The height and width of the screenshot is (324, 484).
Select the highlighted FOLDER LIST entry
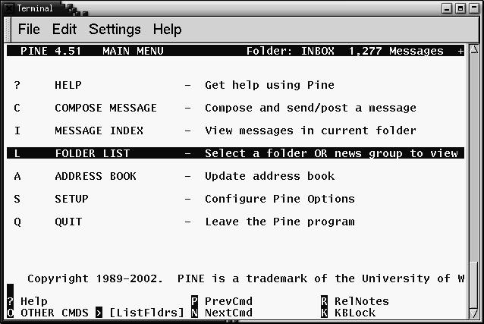[235, 153]
